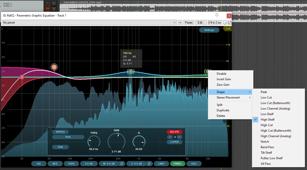307x170 pixels.
Task: Toggle the FX bypass checkbox
Action: point(230,23)
